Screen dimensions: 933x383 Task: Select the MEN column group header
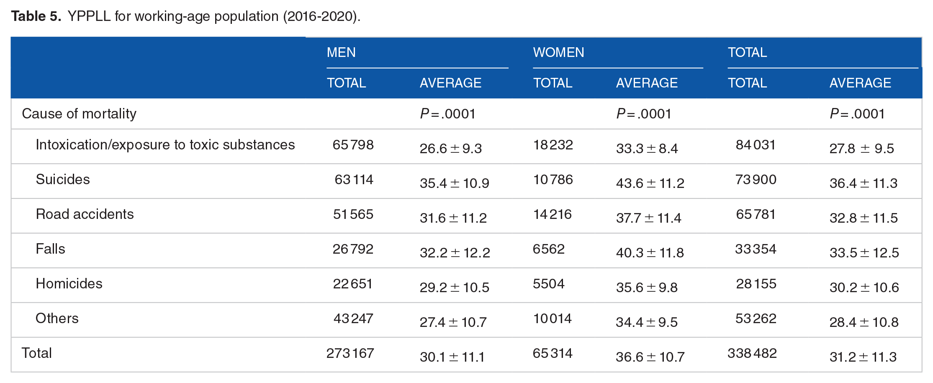[341, 52]
